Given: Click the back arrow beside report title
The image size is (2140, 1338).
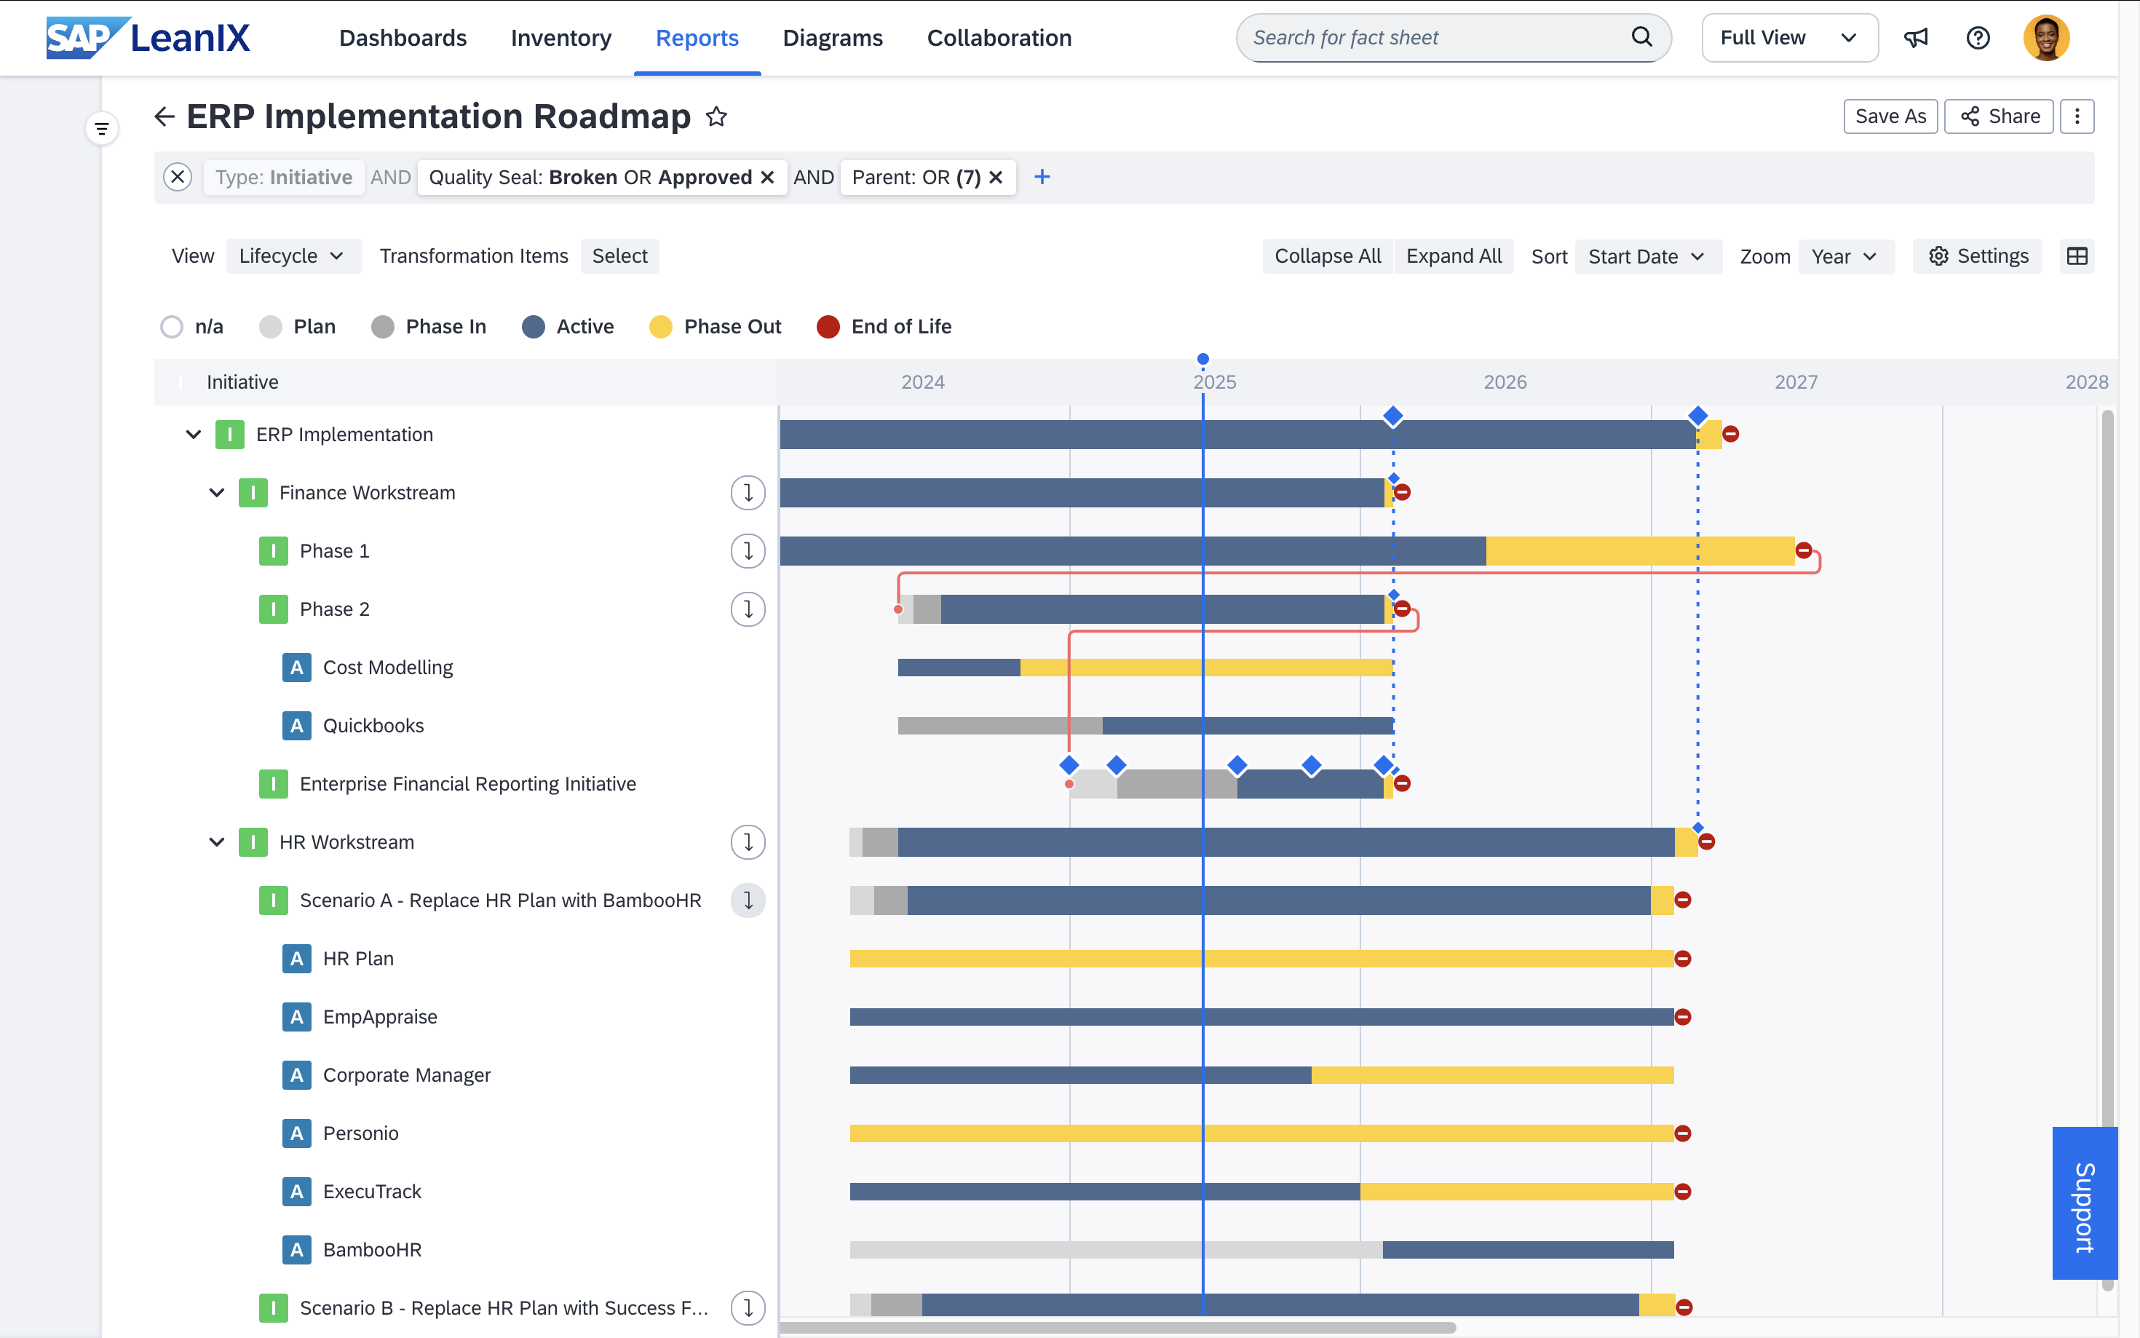Looking at the screenshot, I should [165, 116].
